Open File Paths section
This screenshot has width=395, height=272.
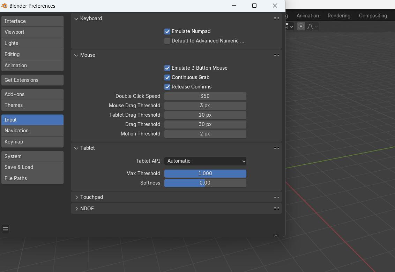coord(32,178)
